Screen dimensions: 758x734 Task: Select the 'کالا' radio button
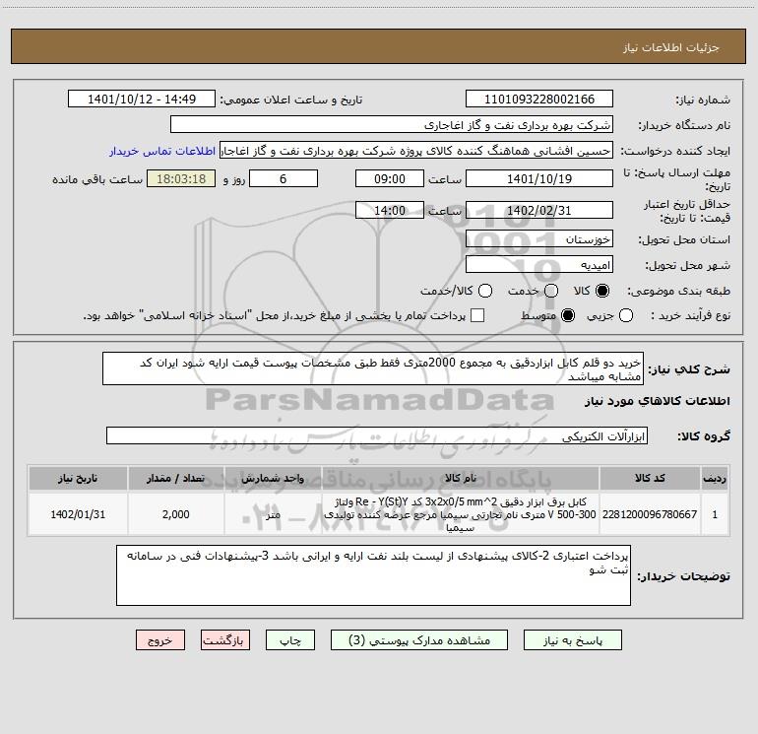coord(602,291)
